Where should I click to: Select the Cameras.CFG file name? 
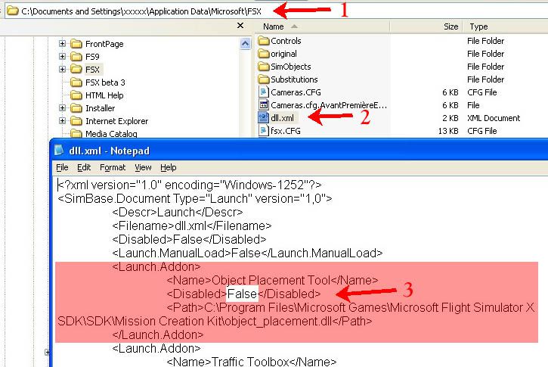(x=296, y=92)
